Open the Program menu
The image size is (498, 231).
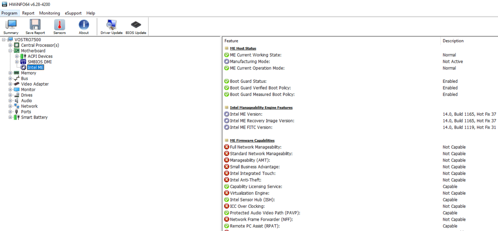(x=9, y=13)
